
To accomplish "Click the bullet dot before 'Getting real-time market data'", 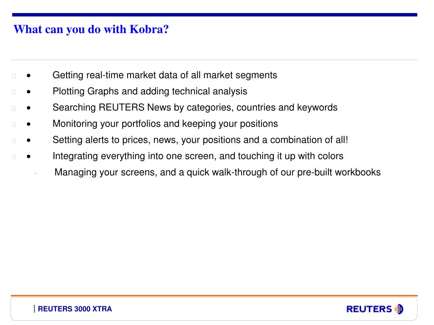I will (28, 75).
